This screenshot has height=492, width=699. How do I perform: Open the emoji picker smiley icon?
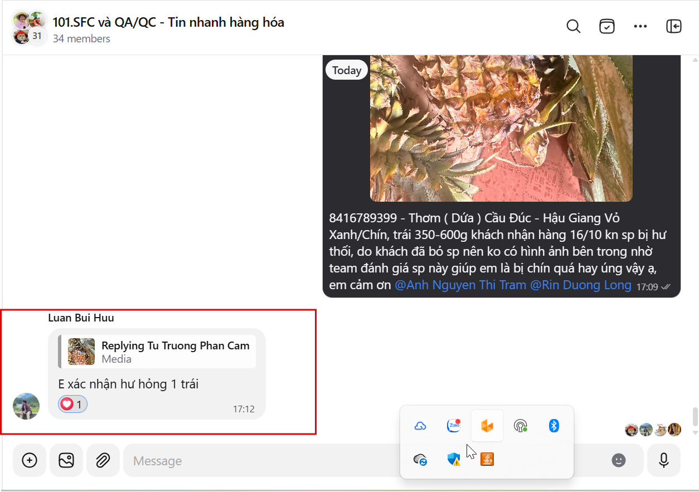(x=619, y=460)
